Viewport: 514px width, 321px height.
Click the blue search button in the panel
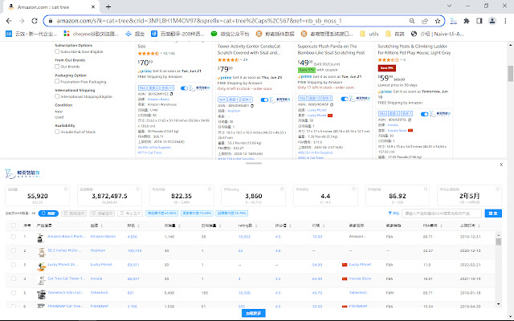point(493,213)
